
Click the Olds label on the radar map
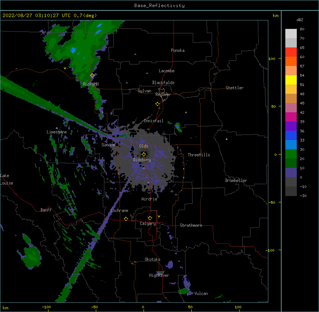coord(144,146)
